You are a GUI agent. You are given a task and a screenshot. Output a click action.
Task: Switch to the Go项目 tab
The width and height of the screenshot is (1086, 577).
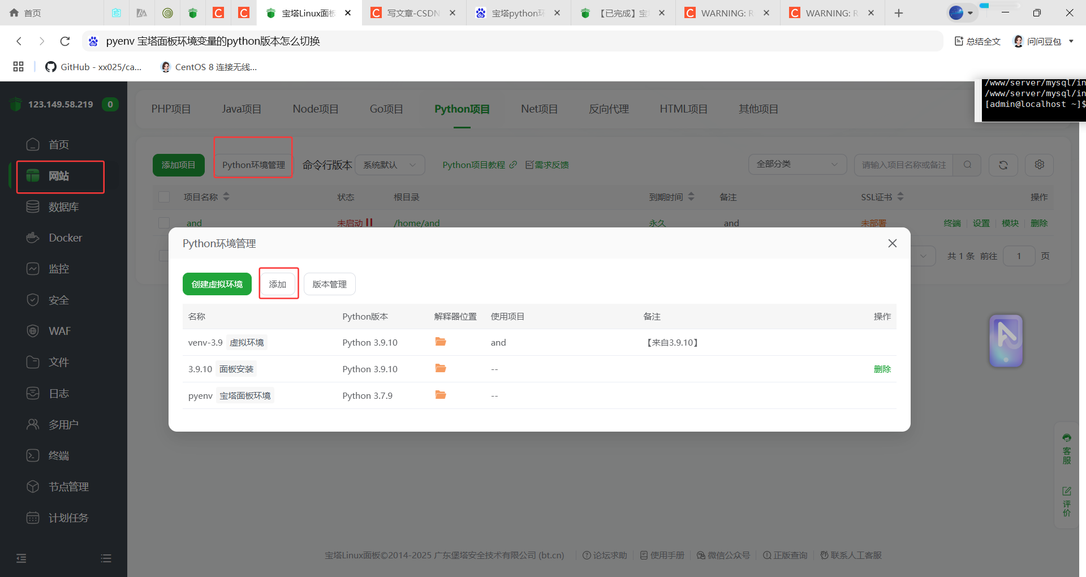pos(386,109)
